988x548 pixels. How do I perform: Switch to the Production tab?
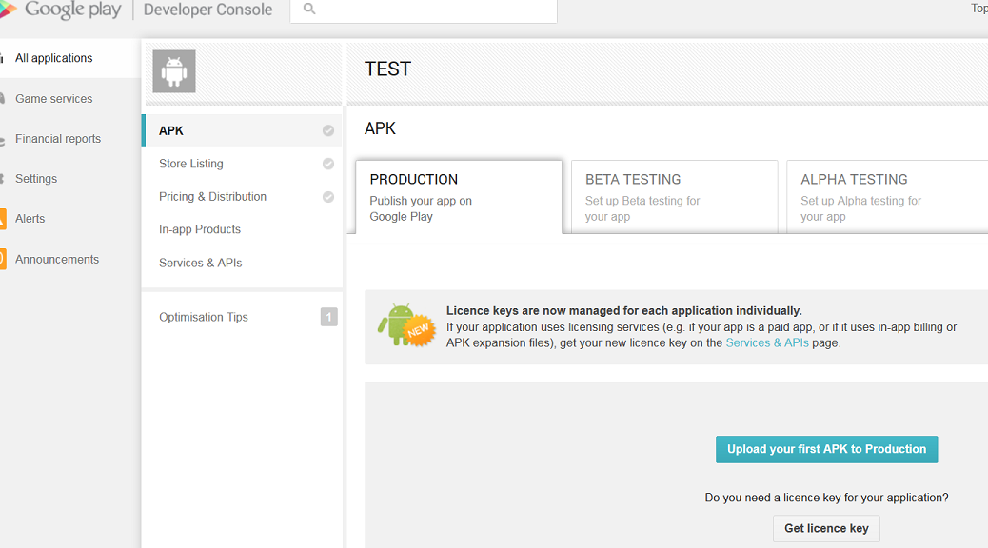click(x=459, y=197)
